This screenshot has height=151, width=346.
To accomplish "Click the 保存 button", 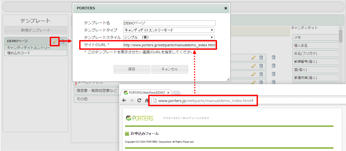I will tap(132, 69).
